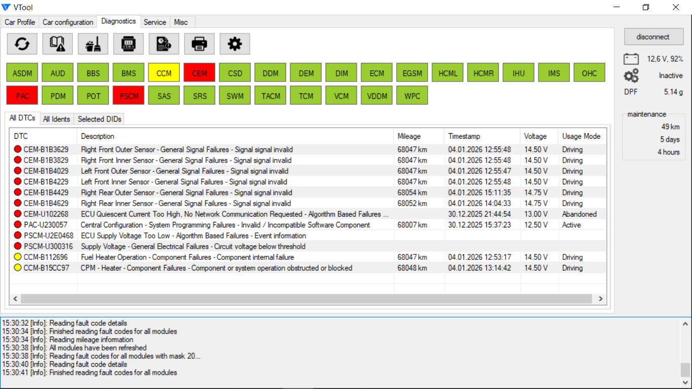Click the book with warning triangle icon

[58, 45]
